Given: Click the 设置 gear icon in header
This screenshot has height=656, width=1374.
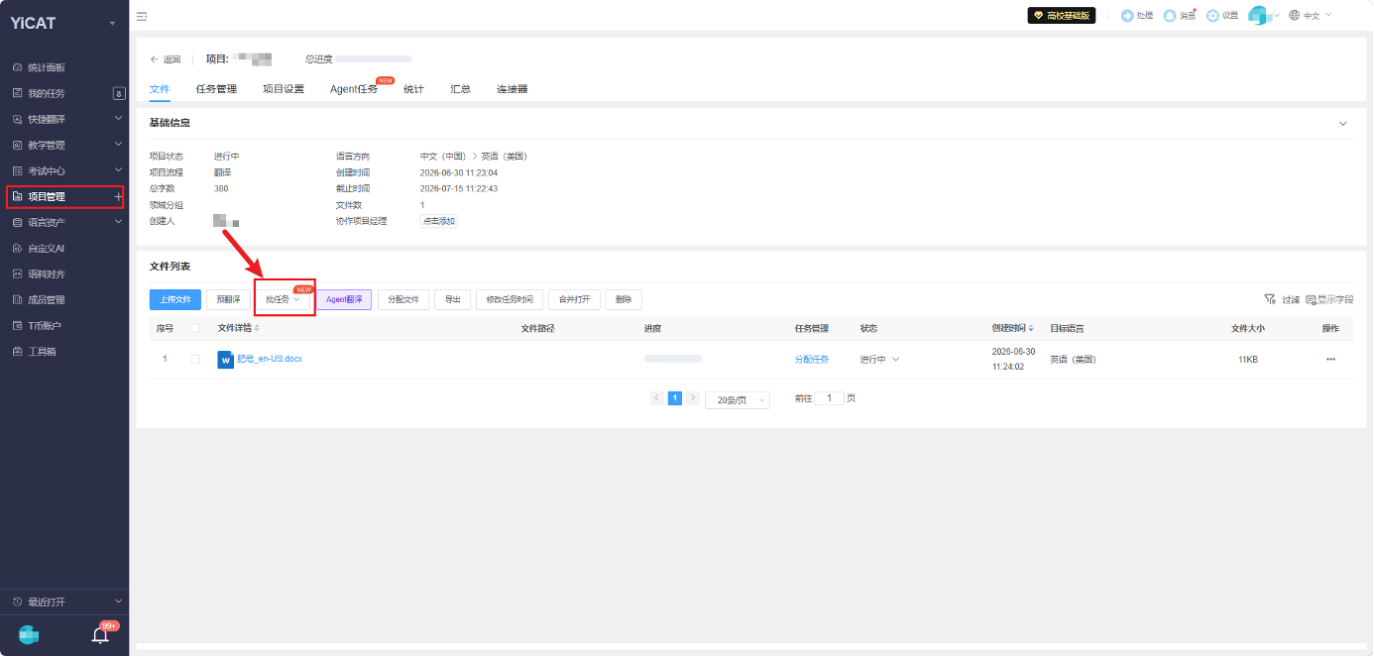Looking at the screenshot, I should point(1212,16).
